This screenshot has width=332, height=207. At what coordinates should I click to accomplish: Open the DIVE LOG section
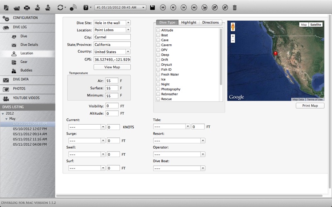[x=27, y=27]
